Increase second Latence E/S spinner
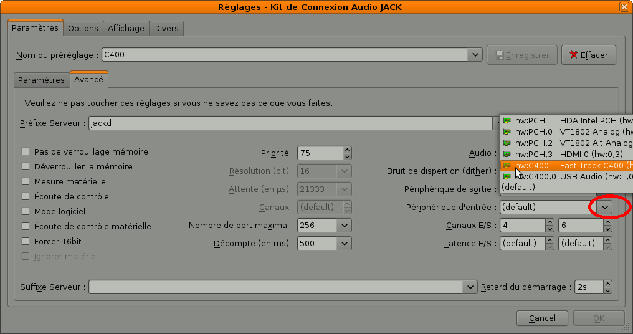The width and height of the screenshot is (633, 334). [608, 240]
